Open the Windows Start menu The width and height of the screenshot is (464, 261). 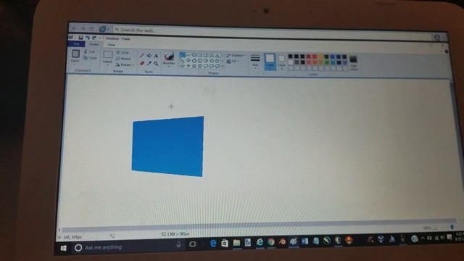(63, 248)
